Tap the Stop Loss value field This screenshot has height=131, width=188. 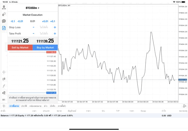click(x=44, y=27)
